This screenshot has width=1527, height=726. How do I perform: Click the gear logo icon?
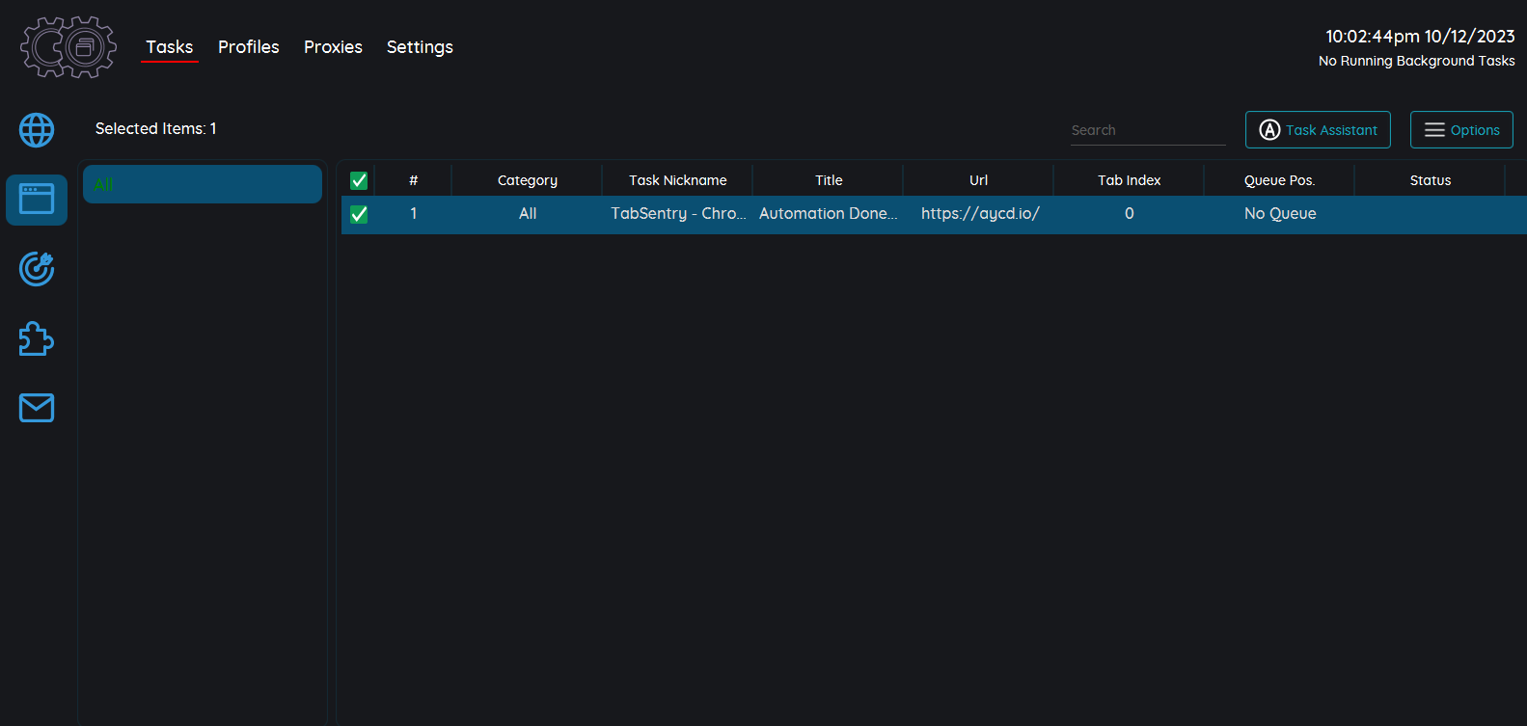[x=68, y=46]
